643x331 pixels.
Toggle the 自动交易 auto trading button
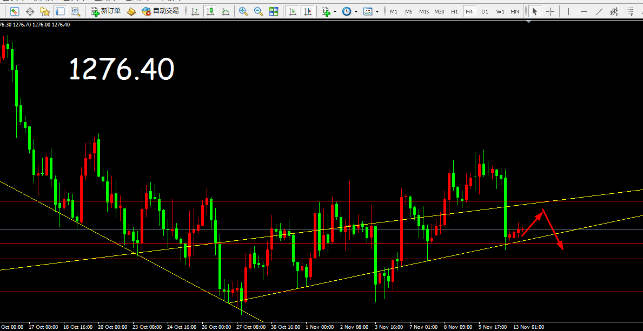point(160,11)
